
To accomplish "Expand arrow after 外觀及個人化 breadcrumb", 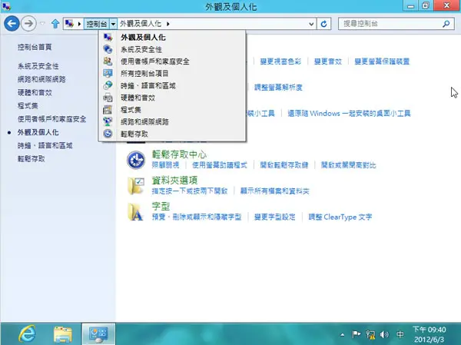I will coord(167,24).
